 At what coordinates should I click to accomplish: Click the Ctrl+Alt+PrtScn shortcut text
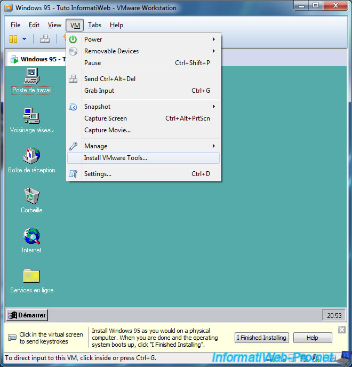[188, 118]
